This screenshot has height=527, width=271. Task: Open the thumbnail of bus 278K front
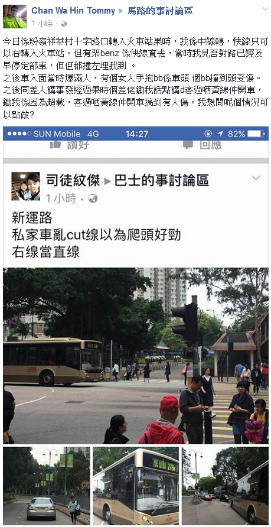[136, 486]
